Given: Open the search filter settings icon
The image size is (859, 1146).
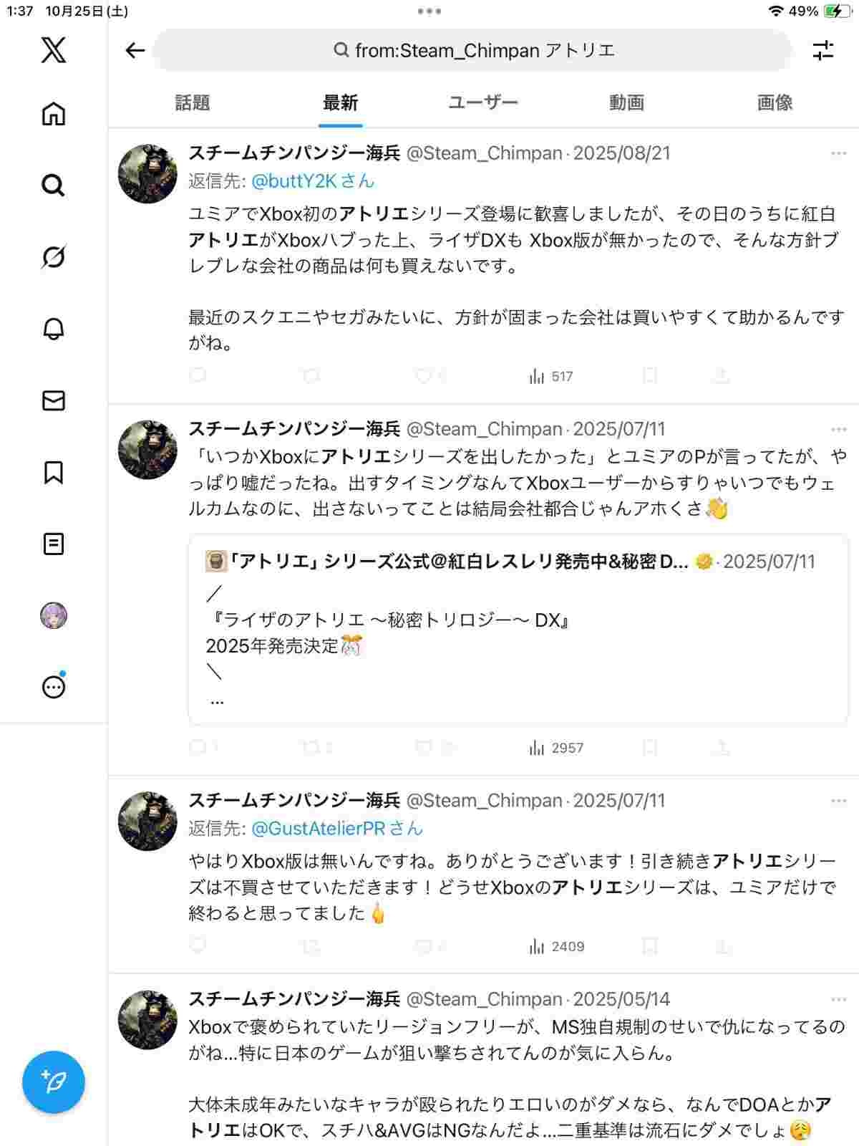Looking at the screenshot, I should coord(823,50).
